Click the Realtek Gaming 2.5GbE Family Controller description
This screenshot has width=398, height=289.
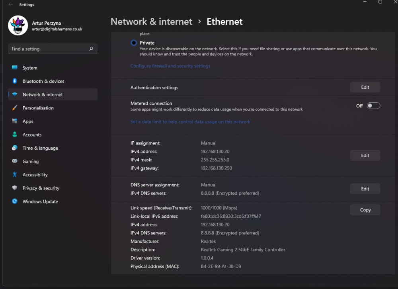tap(243, 249)
